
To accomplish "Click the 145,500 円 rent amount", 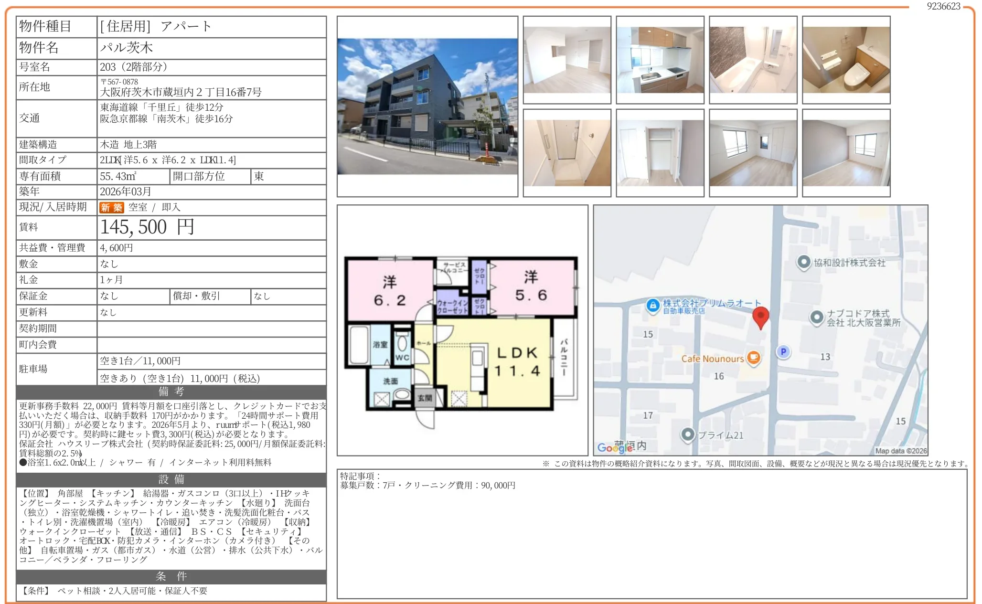I will click(147, 227).
